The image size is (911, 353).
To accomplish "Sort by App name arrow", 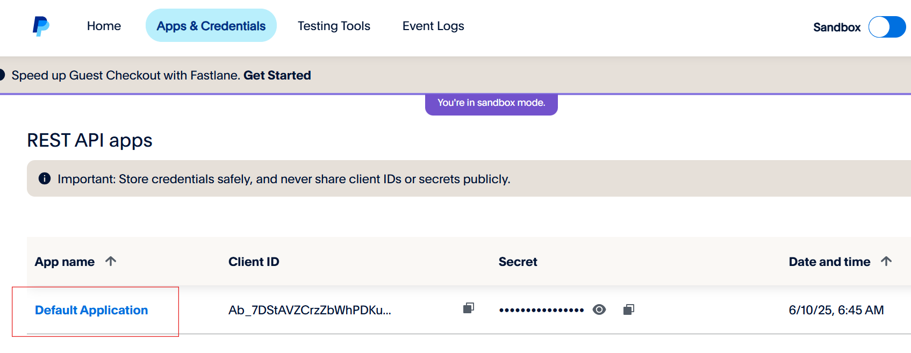I will (x=111, y=261).
